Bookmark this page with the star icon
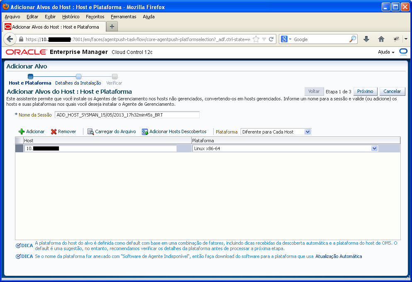The width and height of the screenshot is (412, 282). click(256, 39)
